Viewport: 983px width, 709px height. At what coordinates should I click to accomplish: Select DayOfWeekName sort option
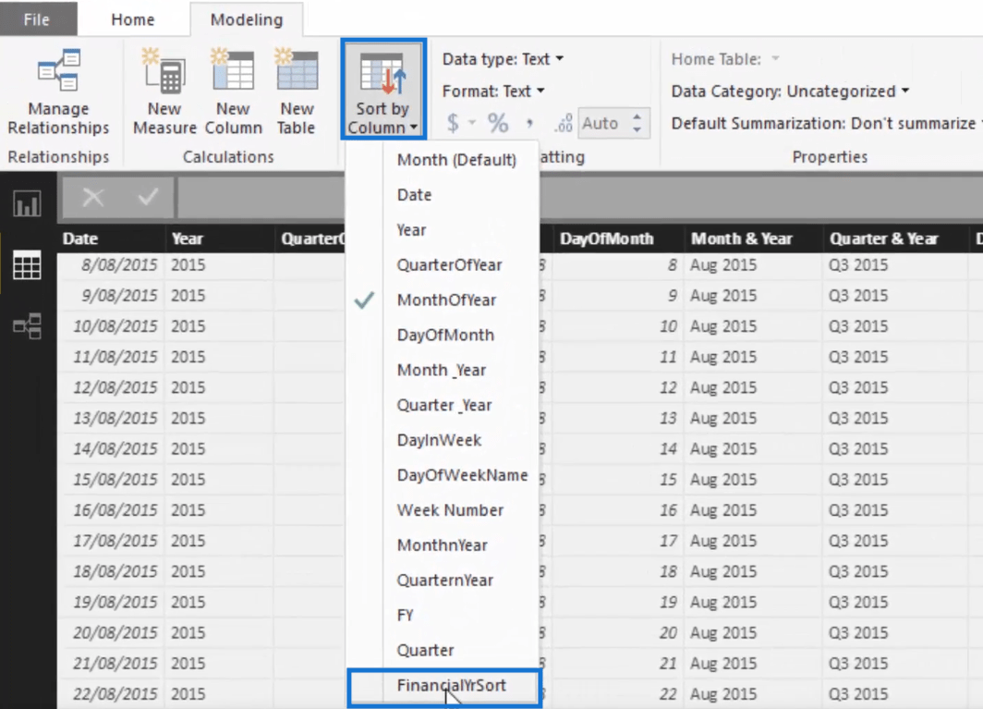(462, 475)
